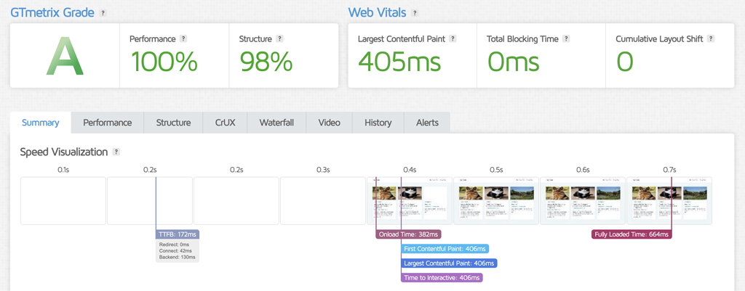Click the Onload Time: 382ms marker
Viewport: 745px width, 291px height.
click(409, 234)
